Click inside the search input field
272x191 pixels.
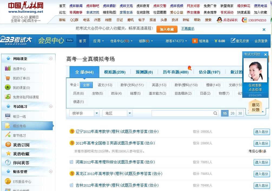184,113
